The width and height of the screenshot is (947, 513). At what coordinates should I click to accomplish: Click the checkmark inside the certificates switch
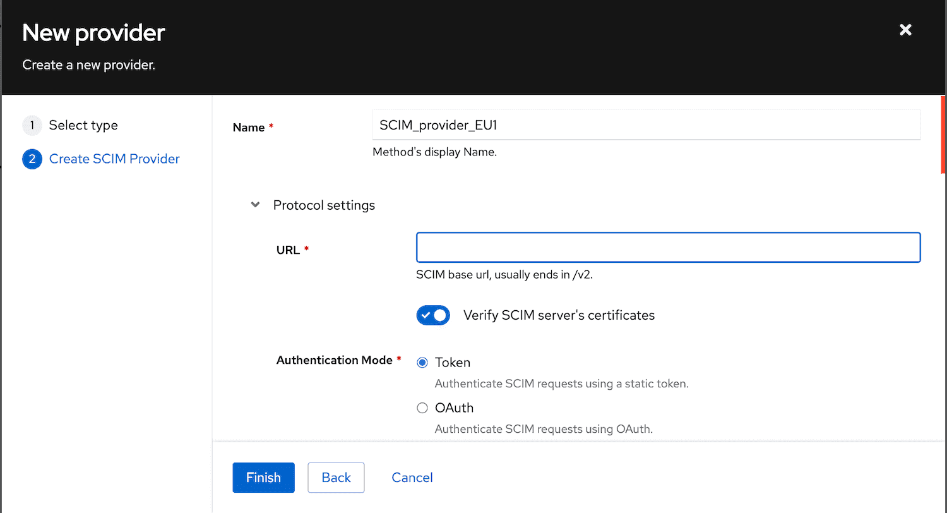[427, 315]
